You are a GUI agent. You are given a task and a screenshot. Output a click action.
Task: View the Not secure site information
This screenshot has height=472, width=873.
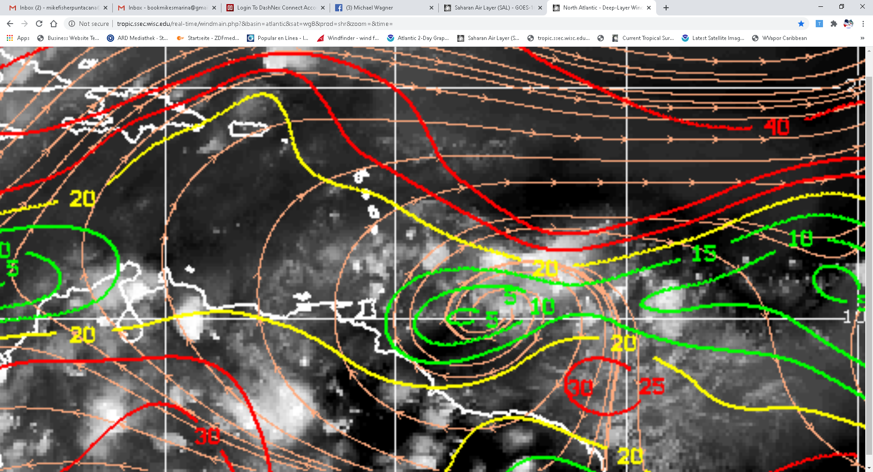pos(89,24)
